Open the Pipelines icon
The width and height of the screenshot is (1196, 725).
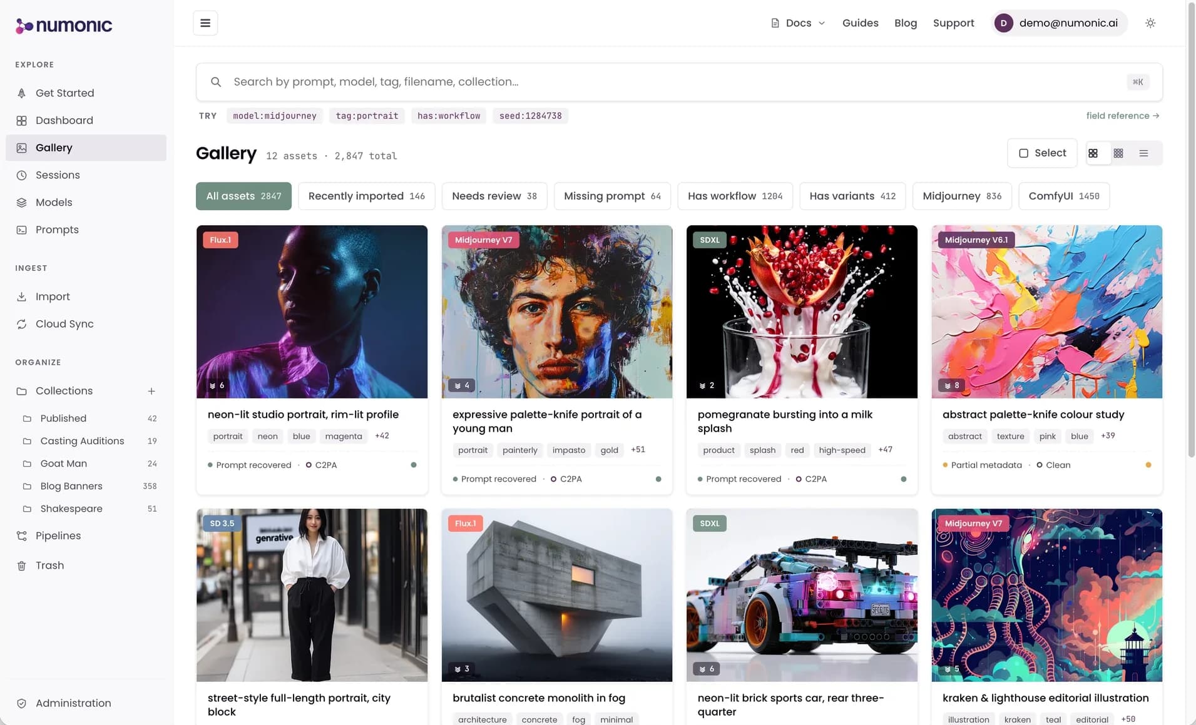[22, 536]
